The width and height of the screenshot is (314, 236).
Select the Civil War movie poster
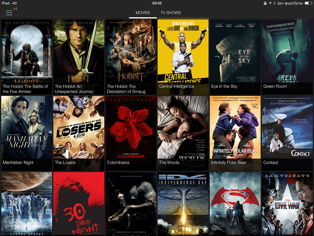(x=287, y=204)
